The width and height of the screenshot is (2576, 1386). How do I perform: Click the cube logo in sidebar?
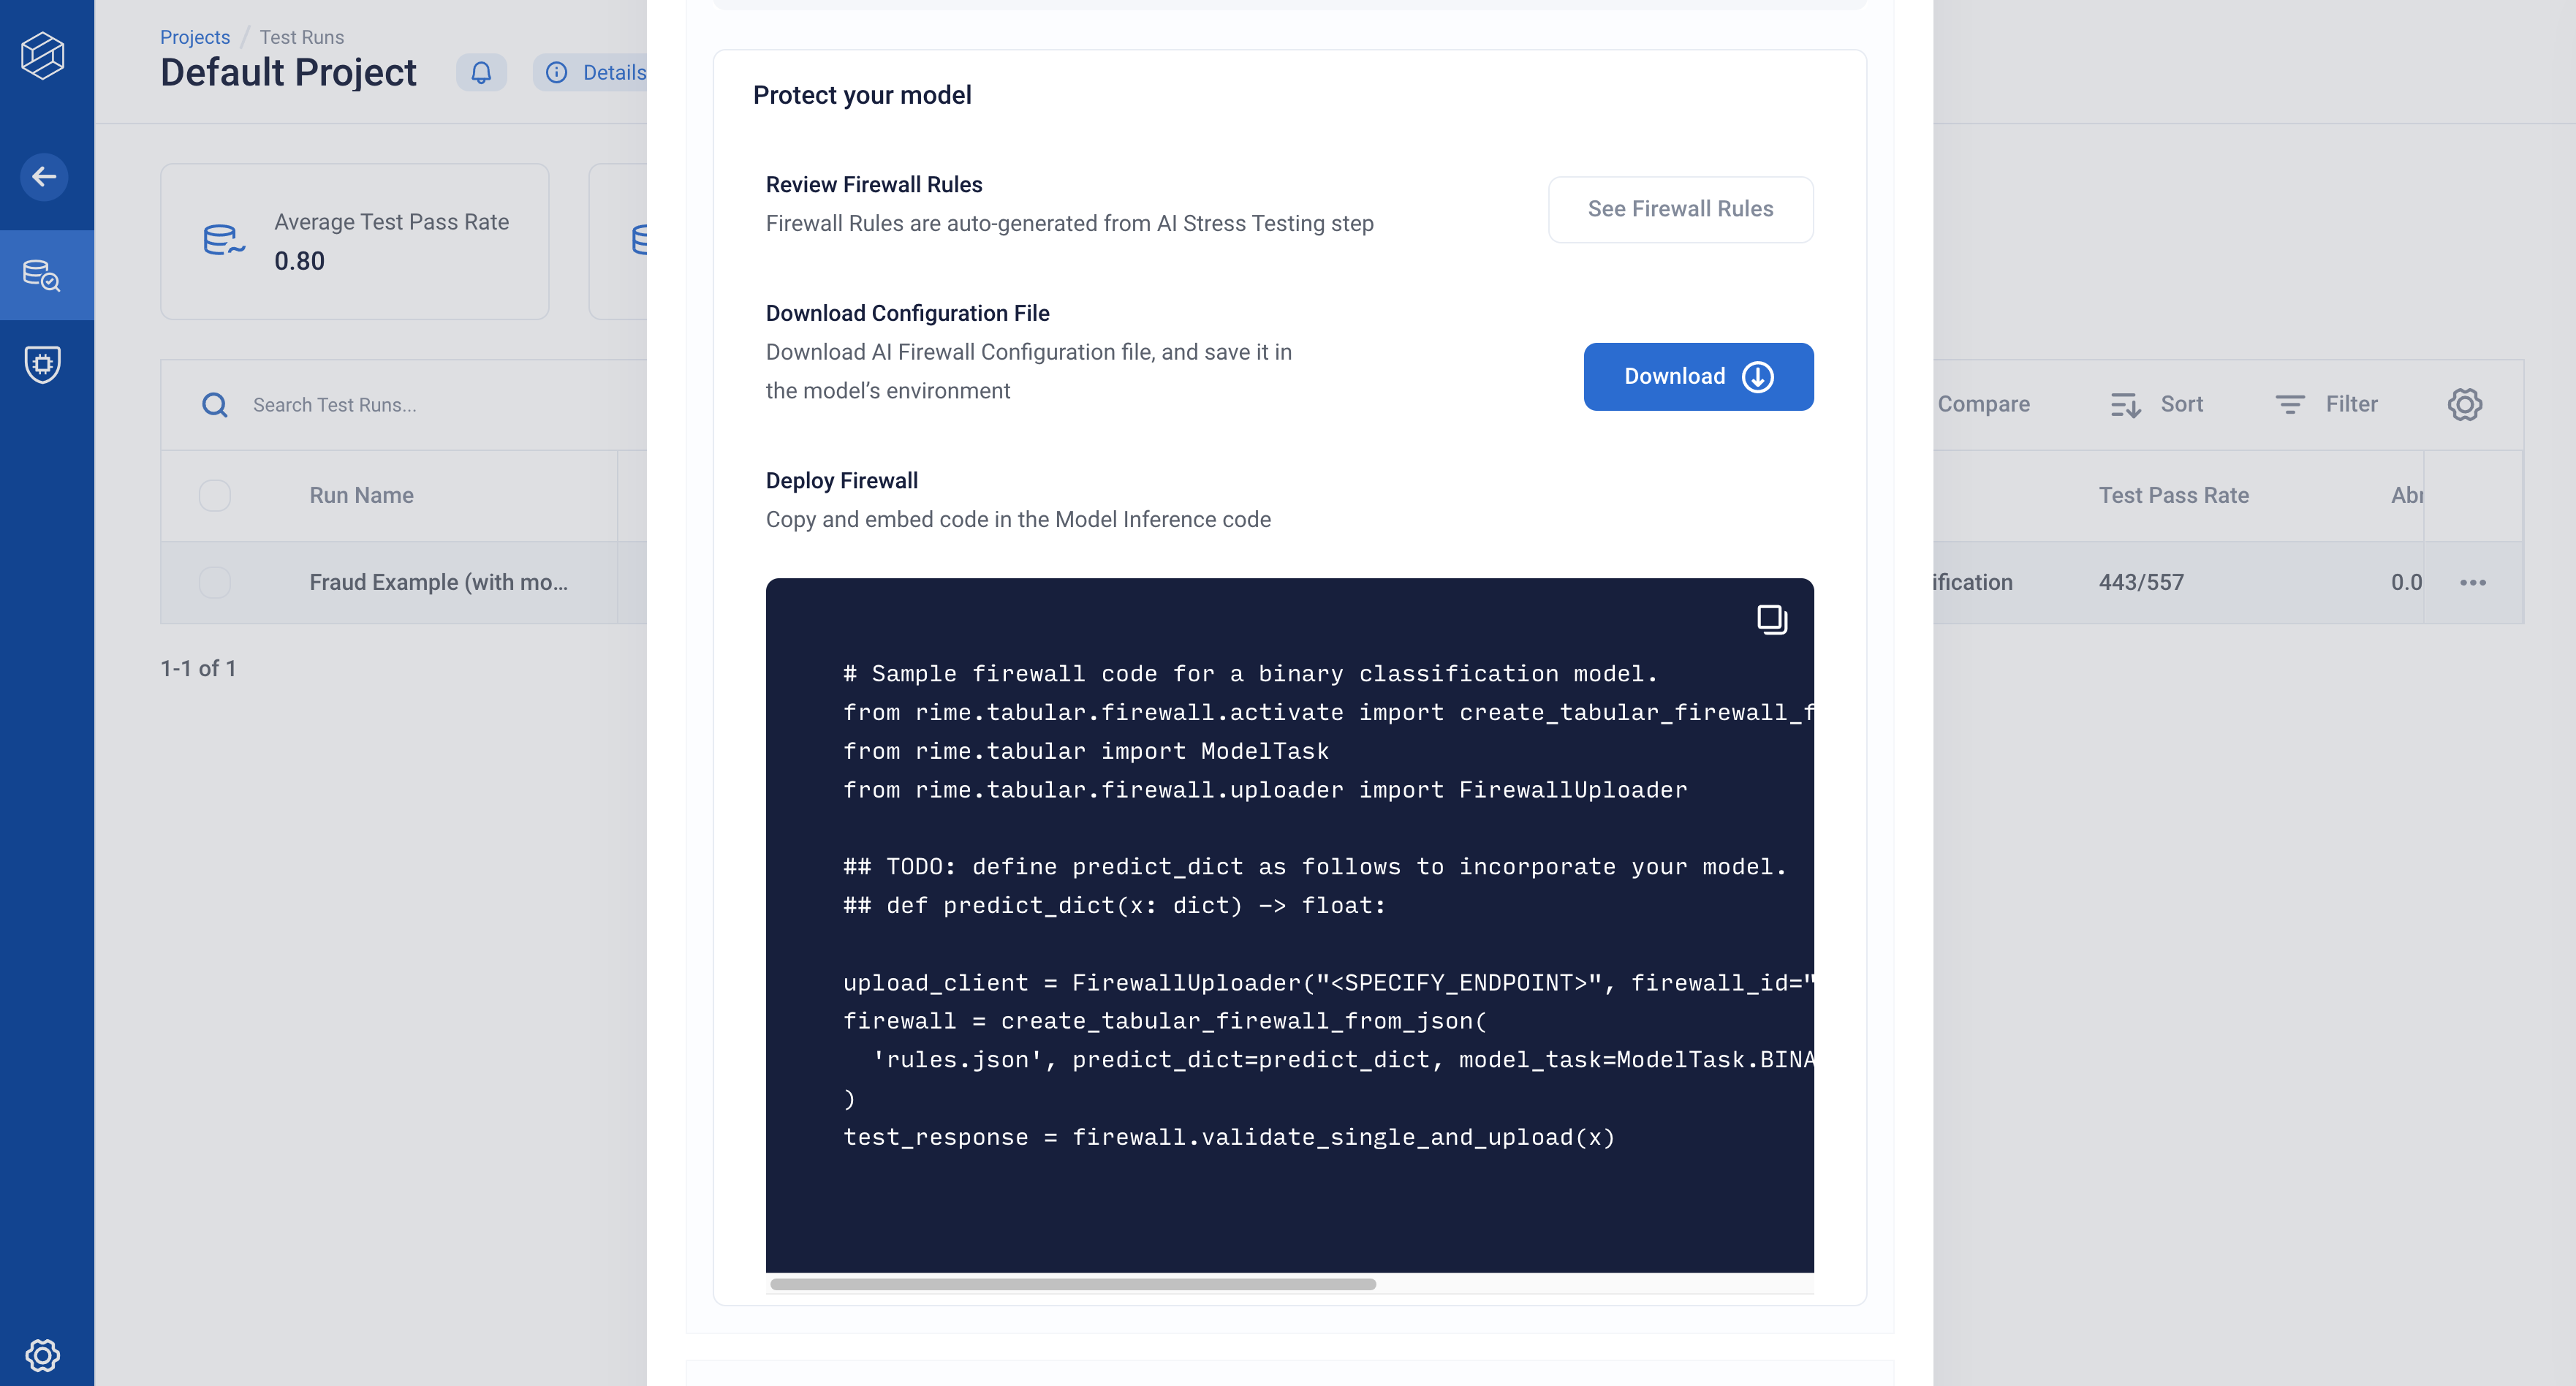[43, 55]
